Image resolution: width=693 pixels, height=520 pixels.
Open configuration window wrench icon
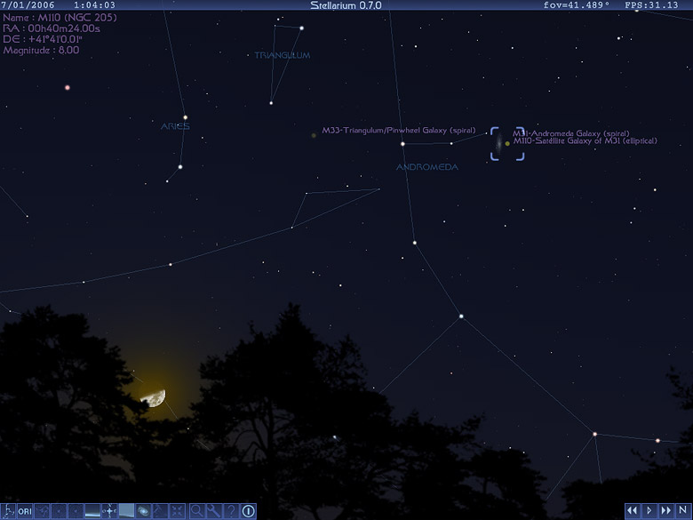213,511
